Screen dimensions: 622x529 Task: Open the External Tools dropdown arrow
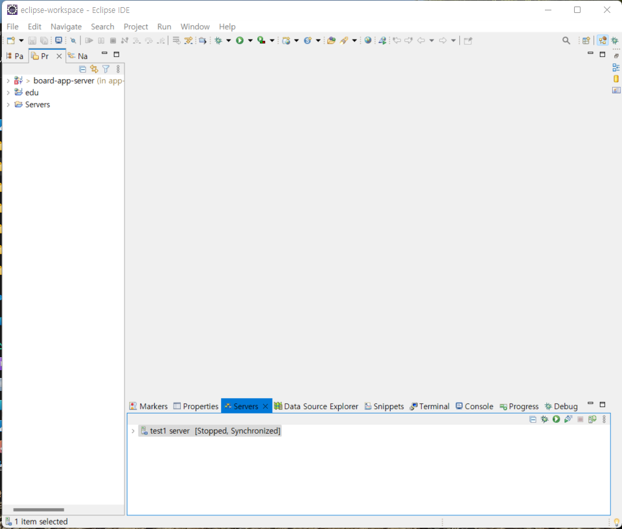point(272,40)
